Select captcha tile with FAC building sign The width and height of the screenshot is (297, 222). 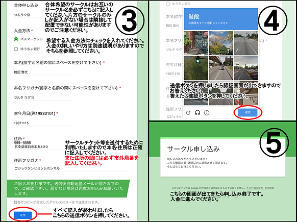click(246, 93)
